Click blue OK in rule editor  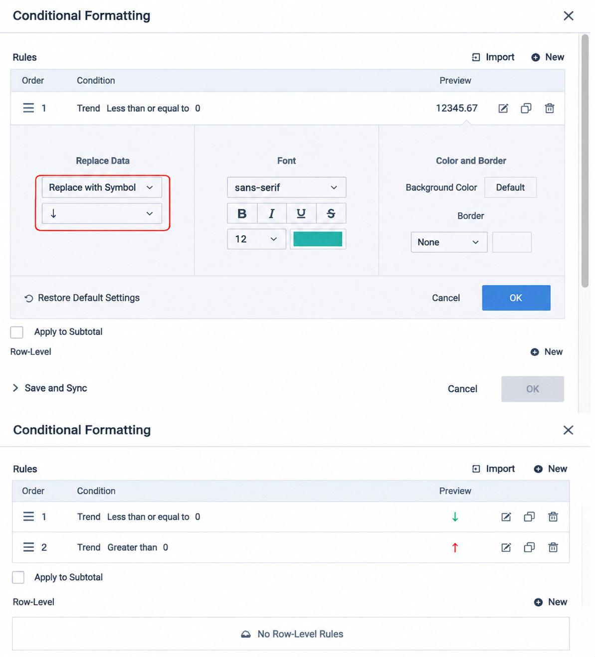tap(516, 298)
